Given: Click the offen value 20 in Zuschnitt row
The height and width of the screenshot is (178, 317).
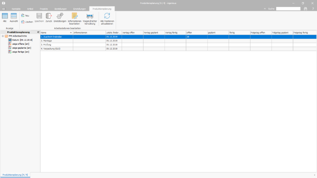Looking at the screenshot, I should (x=188, y=37).
